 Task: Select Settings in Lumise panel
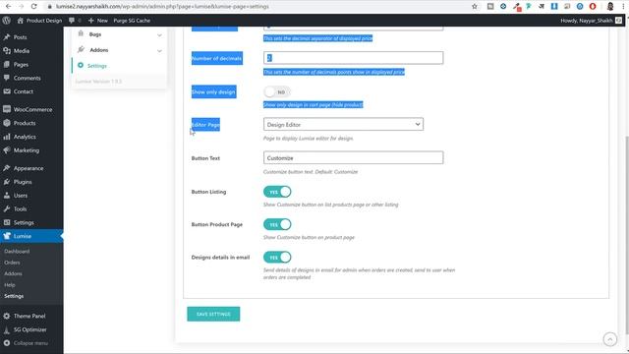click(97, 66)
